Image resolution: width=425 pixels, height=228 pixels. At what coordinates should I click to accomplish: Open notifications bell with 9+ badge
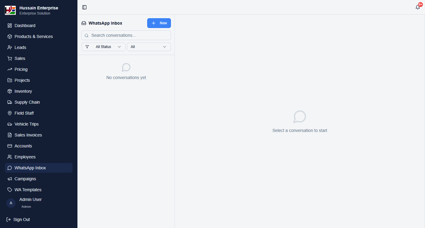pos(418,7)
